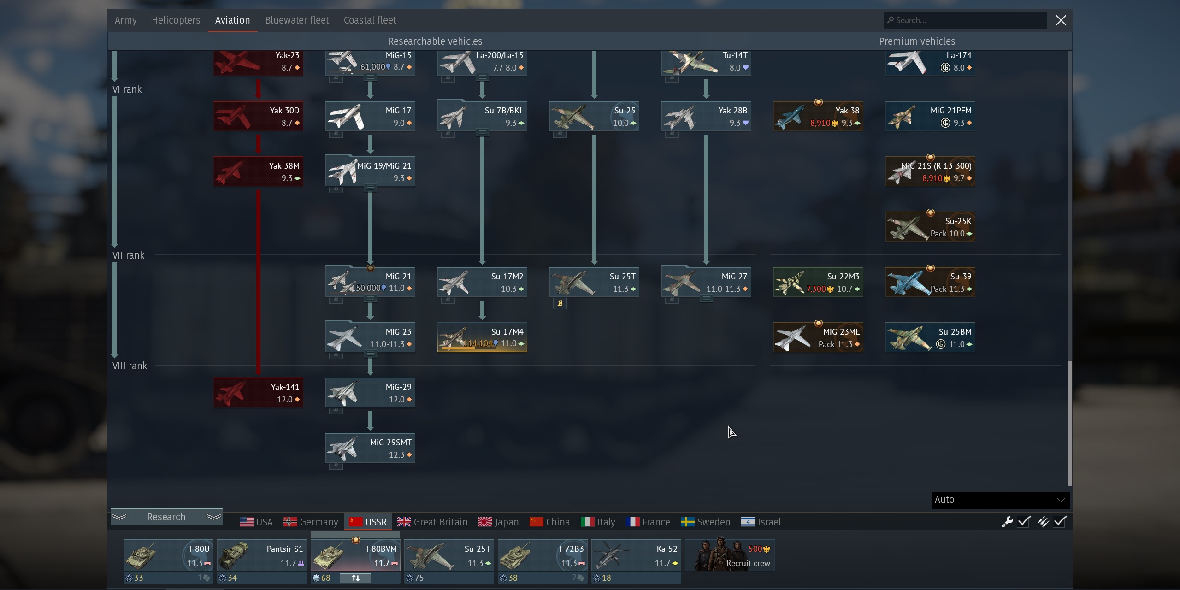Choose the premium MiG-21PFM aircraft
Screen dimensions: 1180x590
coord(930,116)
